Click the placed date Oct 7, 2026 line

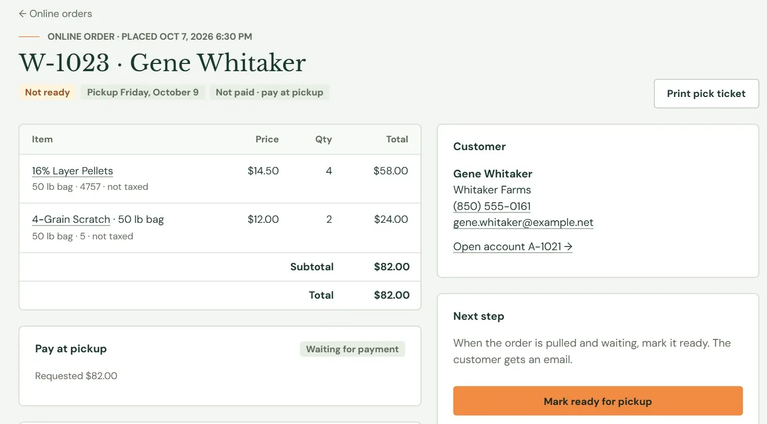(x=150, y=37)
